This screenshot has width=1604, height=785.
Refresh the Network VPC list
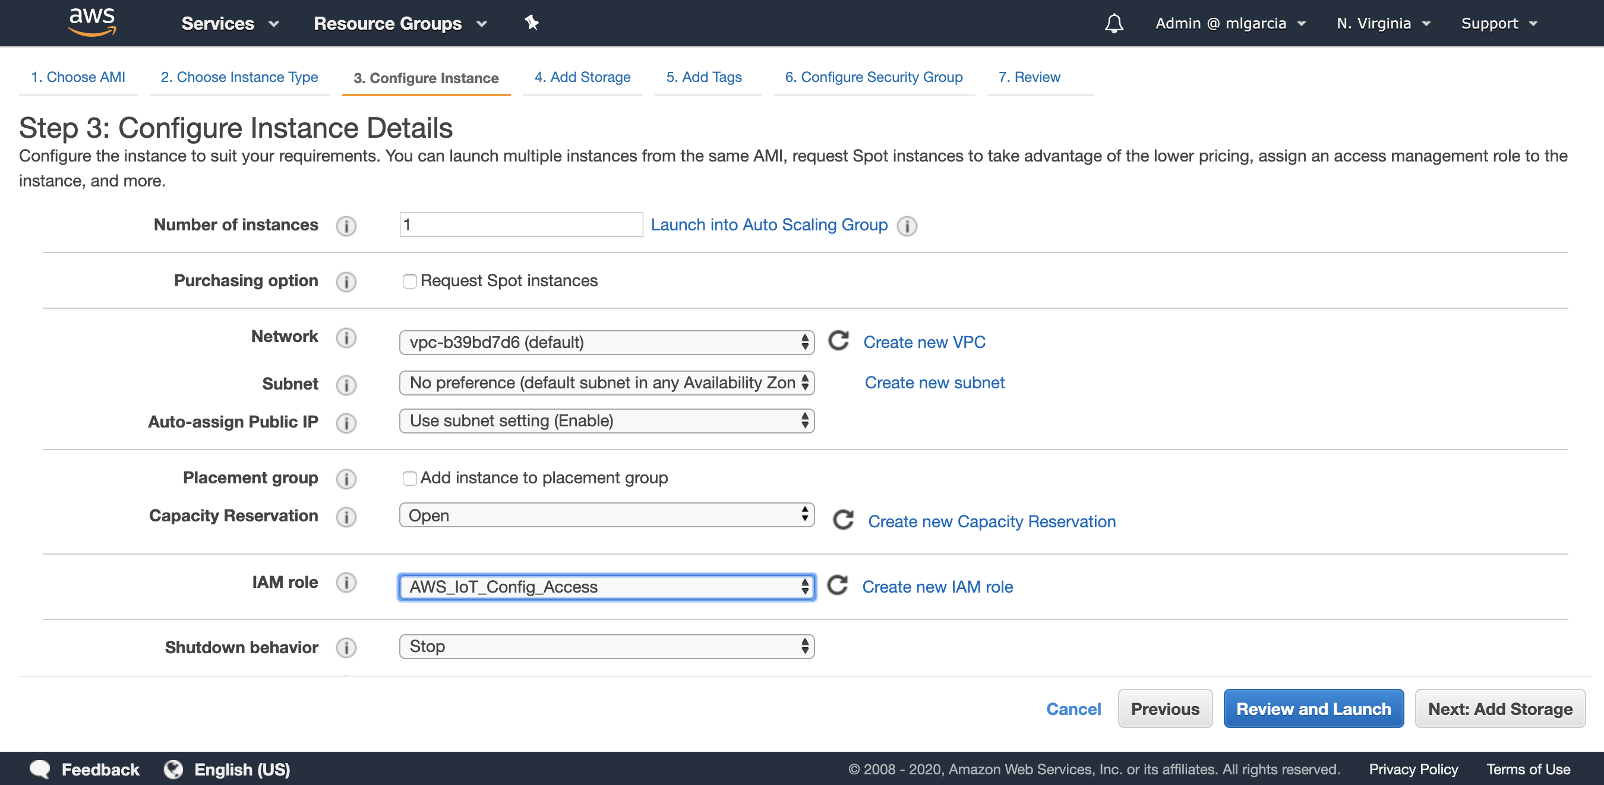tap(839, 341)
